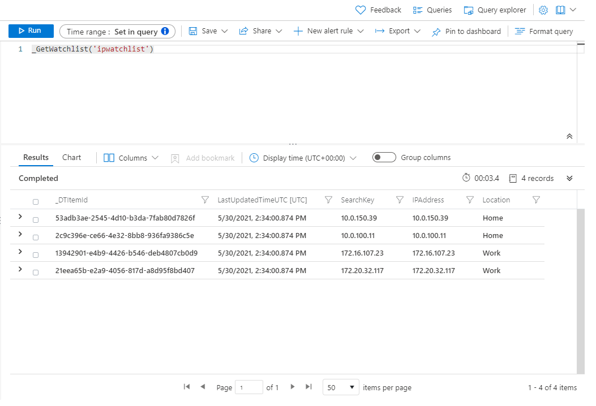
Task: Open the Queries menu
Action: [432, 10]
